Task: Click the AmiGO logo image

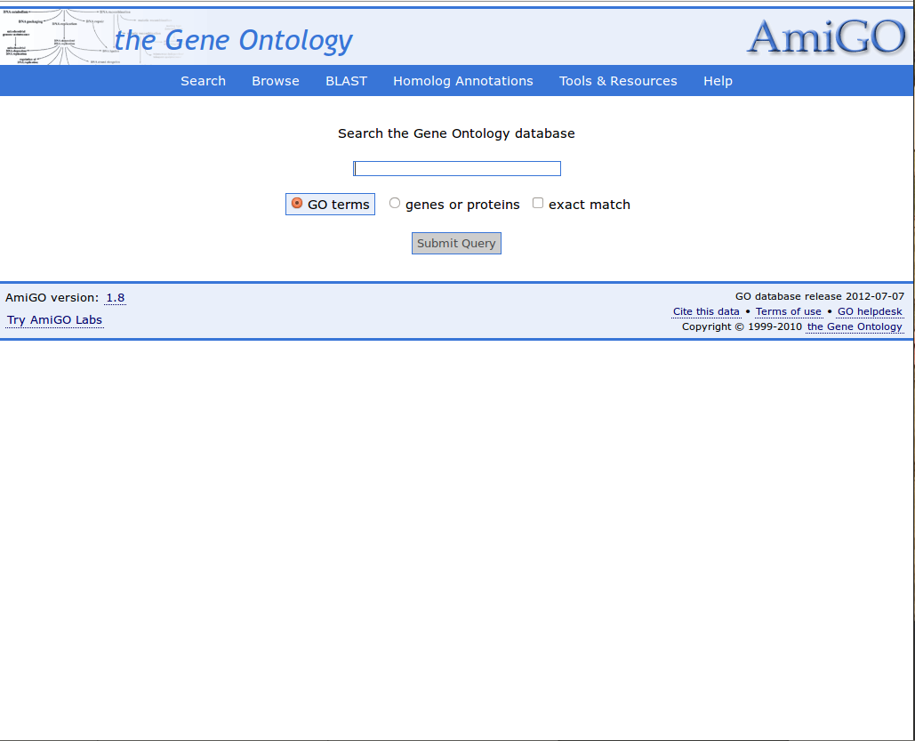Action: pyautogui.click(x=825, y=37)
